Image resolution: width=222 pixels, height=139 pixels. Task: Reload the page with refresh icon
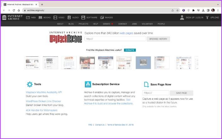pos(14,10)
